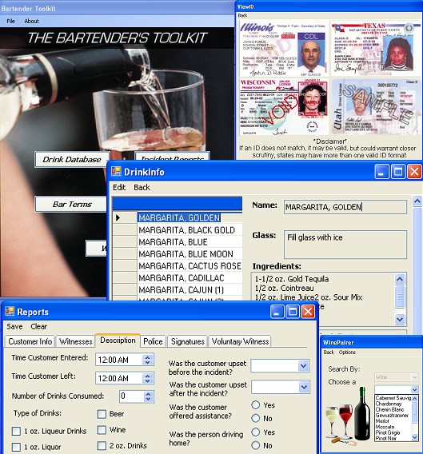Viewport: 423px width, 454px height.
Task: Open the 'upset after the incident' dropdown
Action: tap(304, 387)
